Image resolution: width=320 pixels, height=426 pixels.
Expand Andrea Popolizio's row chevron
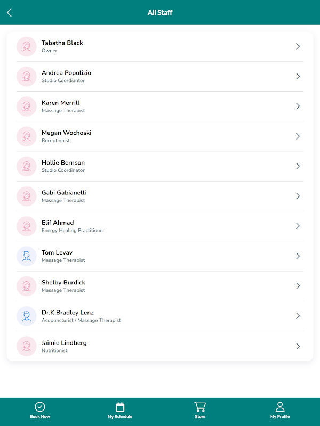pos(298,76)
